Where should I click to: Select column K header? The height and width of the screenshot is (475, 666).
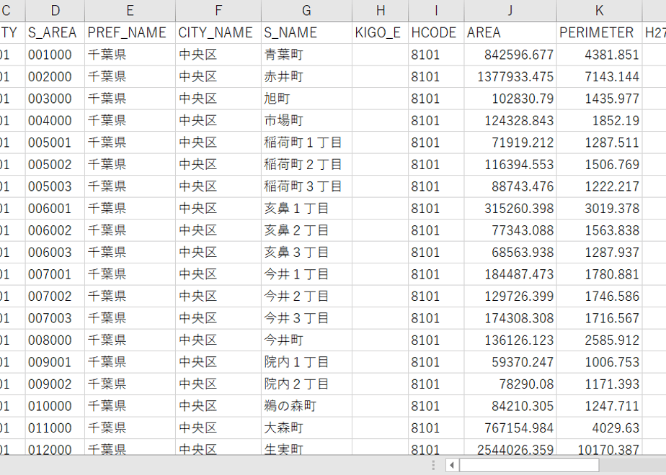[599, 11]
